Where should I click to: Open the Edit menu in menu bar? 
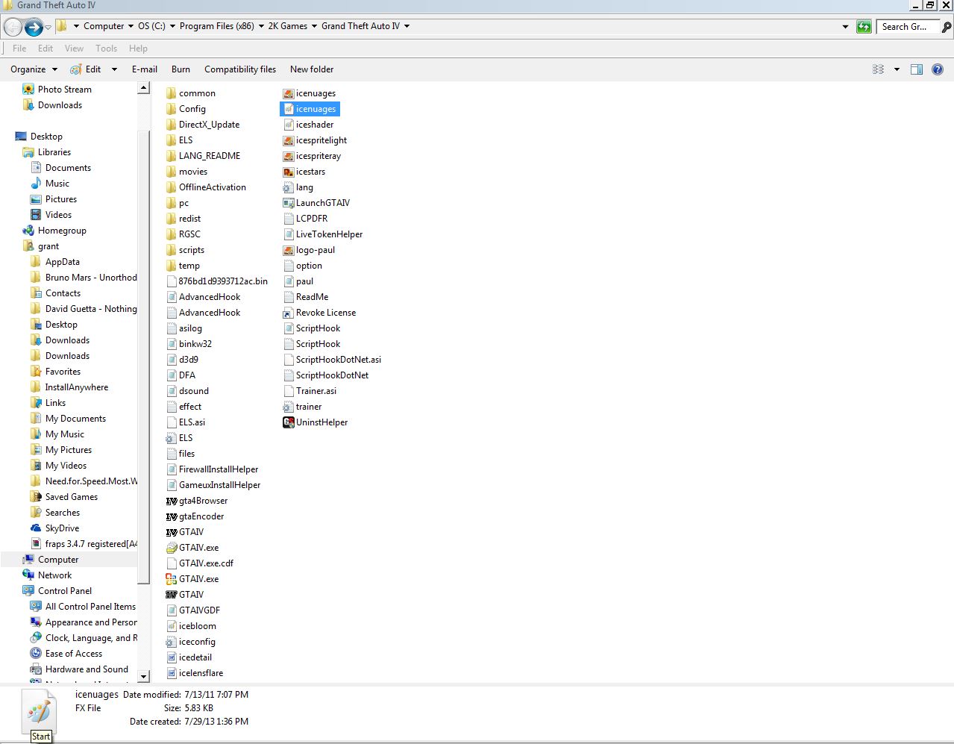click(45, 49)
